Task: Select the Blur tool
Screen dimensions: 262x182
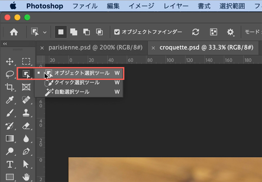Action: tap(26, 138)
